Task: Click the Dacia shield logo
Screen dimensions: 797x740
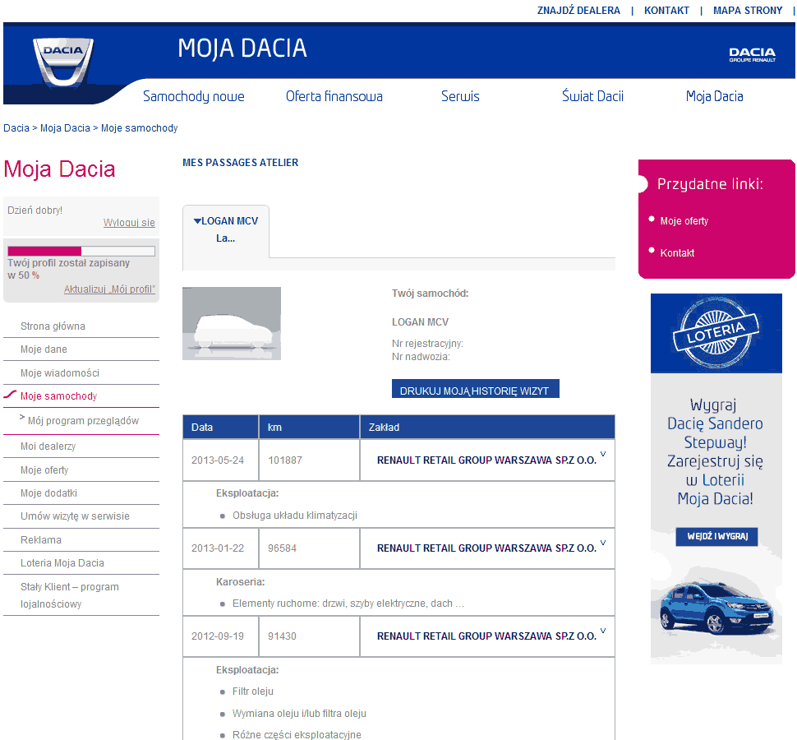Action: point(63,62)
